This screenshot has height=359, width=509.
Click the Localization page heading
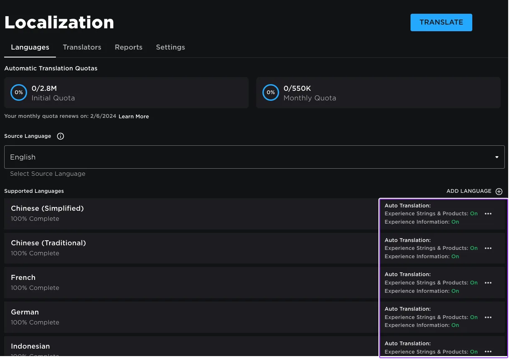click(x=59, y=22)
